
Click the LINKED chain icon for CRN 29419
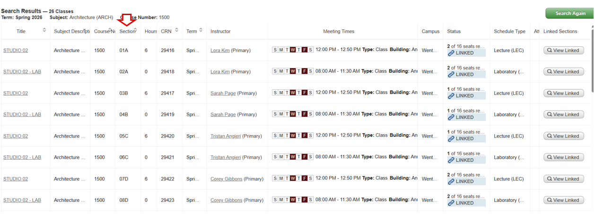pos(451,118)
